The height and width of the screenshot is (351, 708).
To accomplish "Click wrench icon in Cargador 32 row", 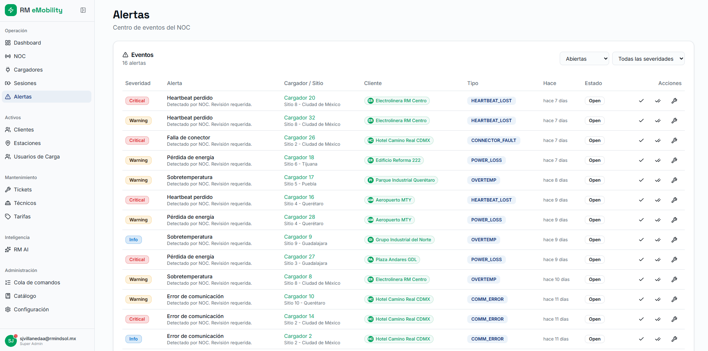I will pos(674,121).
